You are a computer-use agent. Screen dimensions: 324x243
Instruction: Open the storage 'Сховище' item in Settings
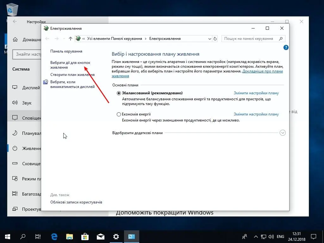24,164
